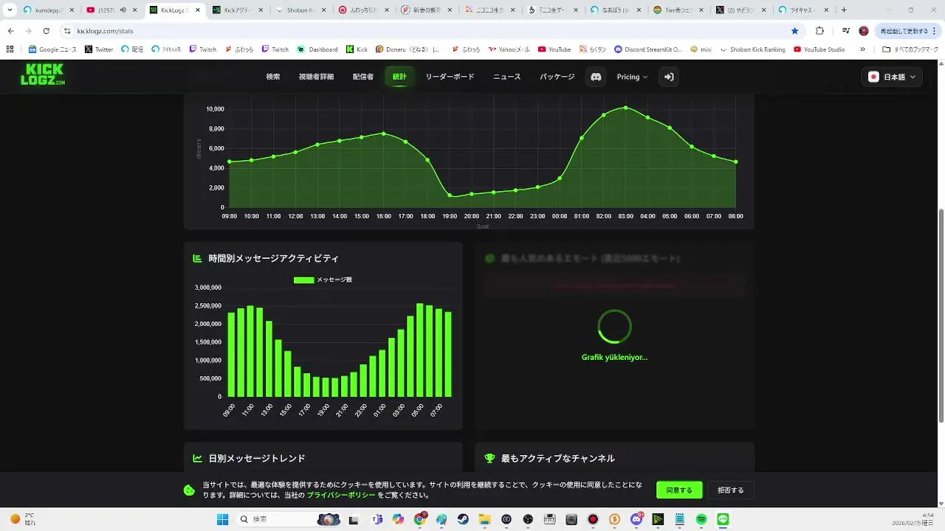The width and height of the screenshot is (945, 531).
Task: Click the 03:00 peak point on line chart
Action: [626, 108]
